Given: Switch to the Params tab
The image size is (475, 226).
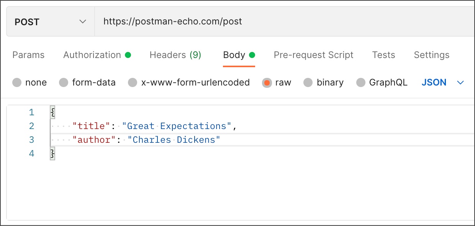Looking at the screenshot, I should coord(28,55).
